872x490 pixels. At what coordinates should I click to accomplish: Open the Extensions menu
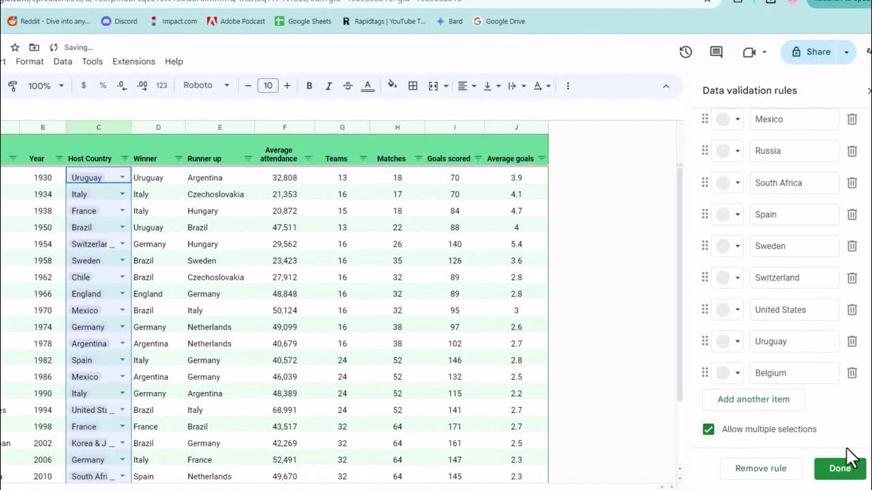[134, 61]
